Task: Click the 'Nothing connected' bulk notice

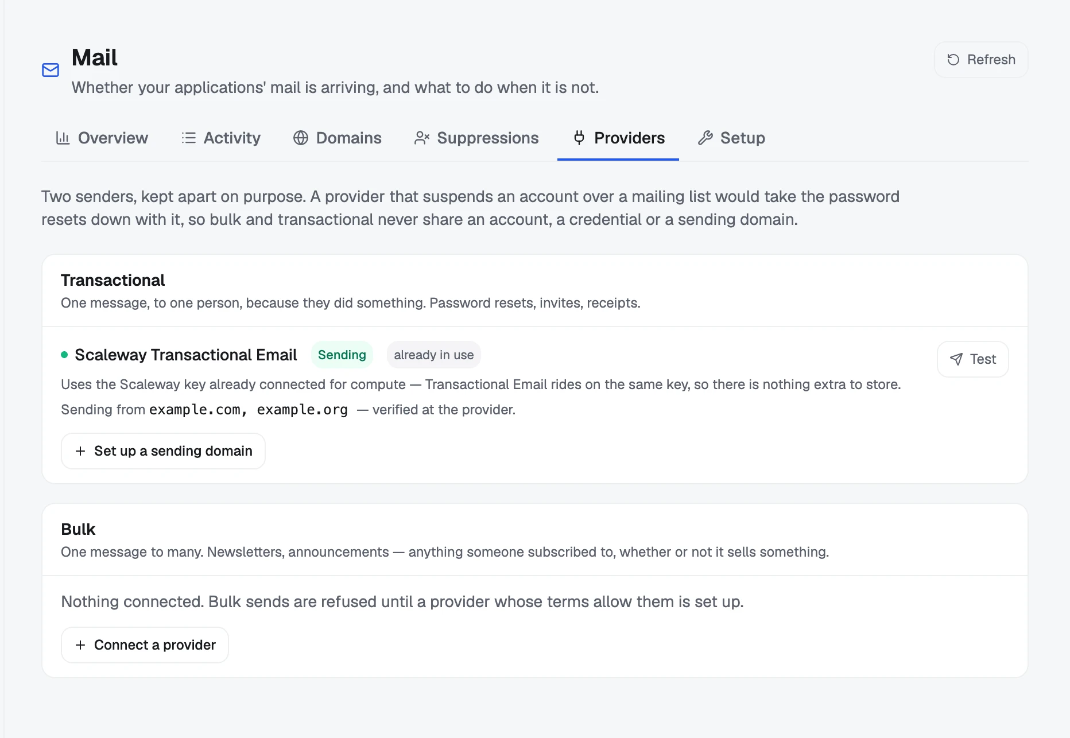Action: [x=402, y=601]
